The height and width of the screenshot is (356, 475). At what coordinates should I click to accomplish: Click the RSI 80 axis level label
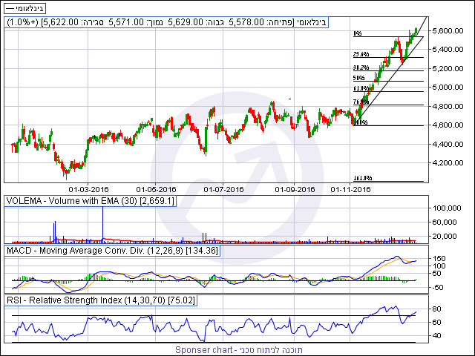tap(438, 309)
